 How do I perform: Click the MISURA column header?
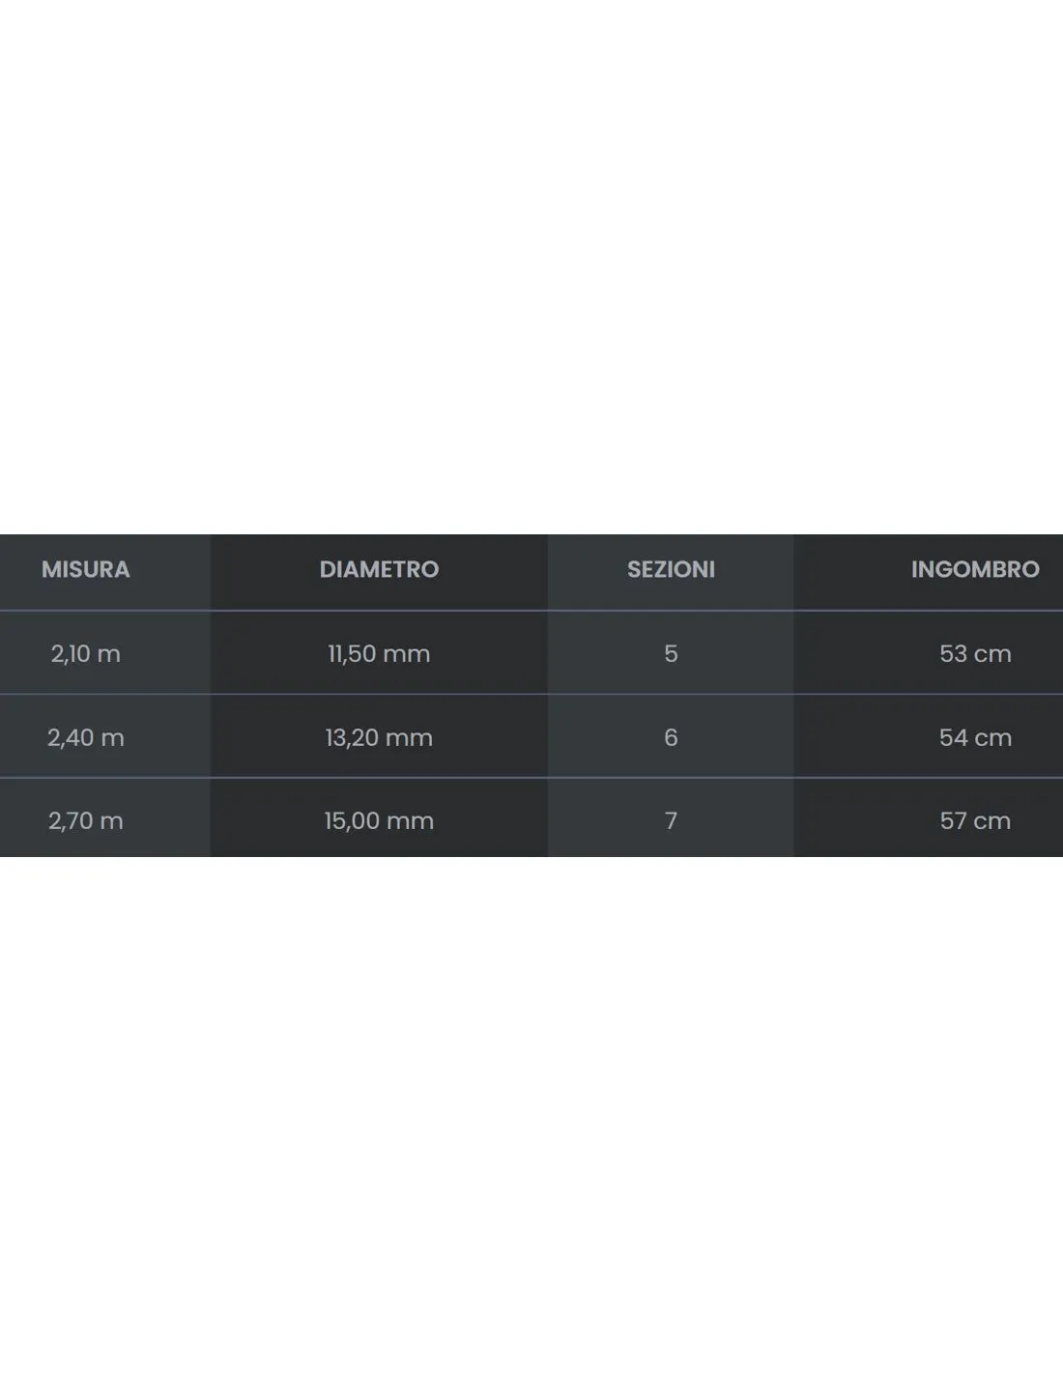[85, 569]
